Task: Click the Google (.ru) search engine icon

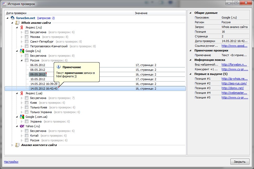Action: tap(22, 51)
